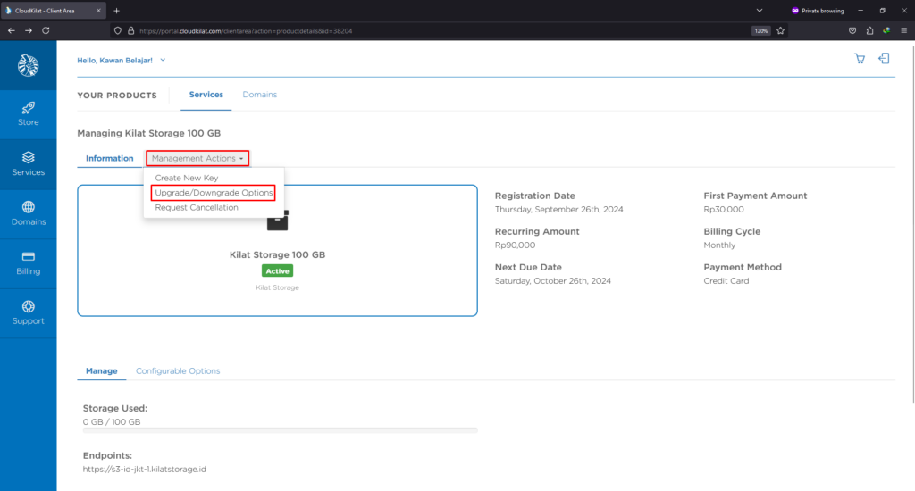Open Services in the sidebar
This screenshot has height=491, width=915.
coord(28,164)
